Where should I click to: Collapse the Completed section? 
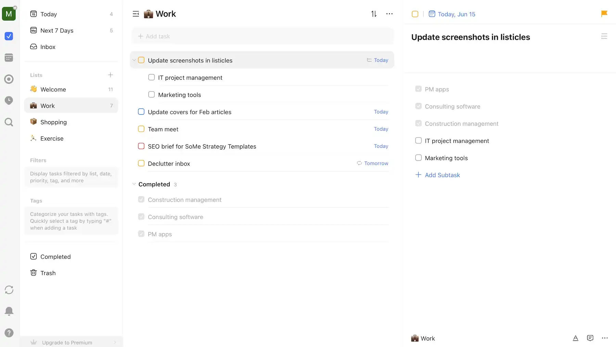pyautogui.click(x=134, y=184)
